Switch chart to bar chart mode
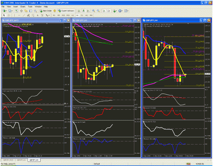The height and width of the screenshot is (166, 213). coord(79,11)
